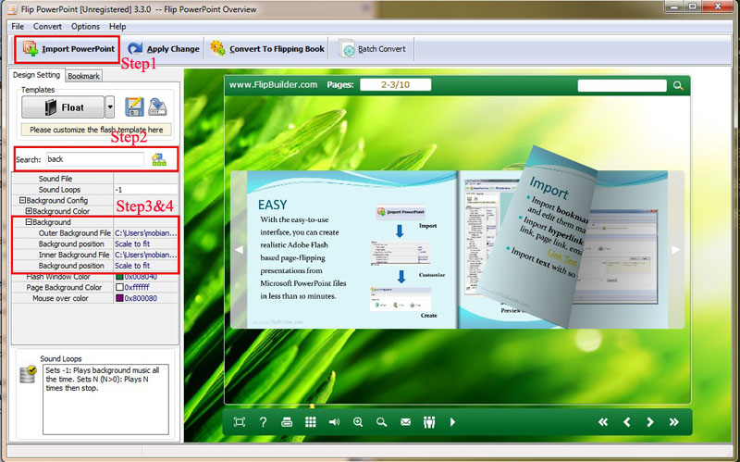Select the Sound File property row
This screenshot has height=462, width=740.
click(x=95, y=179)
